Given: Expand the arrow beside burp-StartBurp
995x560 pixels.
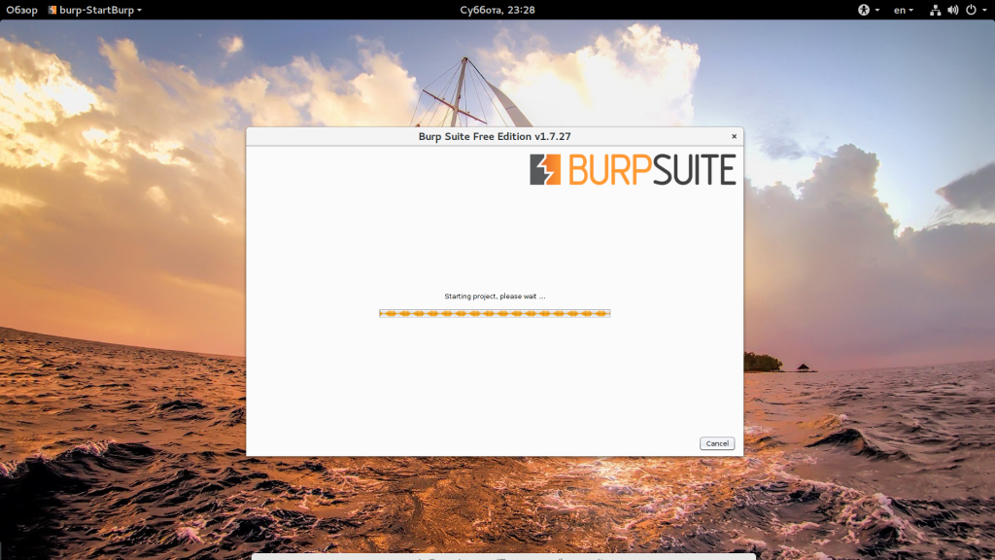Looking at the screenshot, I should pyautogui.click(x=140, y=10).
